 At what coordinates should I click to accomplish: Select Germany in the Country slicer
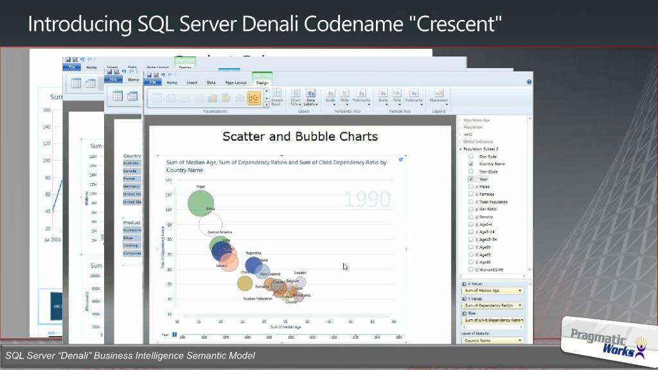[132, 186]
